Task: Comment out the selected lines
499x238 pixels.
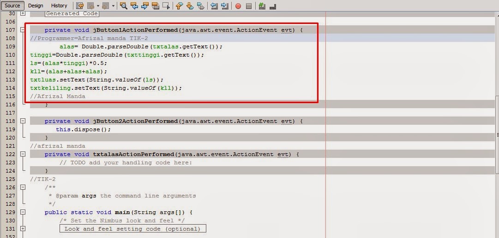Action: tap(262, 6)
